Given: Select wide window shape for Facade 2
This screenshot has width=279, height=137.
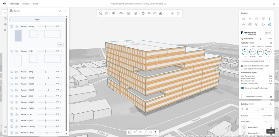Looking at the screenshot, I should pyautogui.click(x=53, y=59).
